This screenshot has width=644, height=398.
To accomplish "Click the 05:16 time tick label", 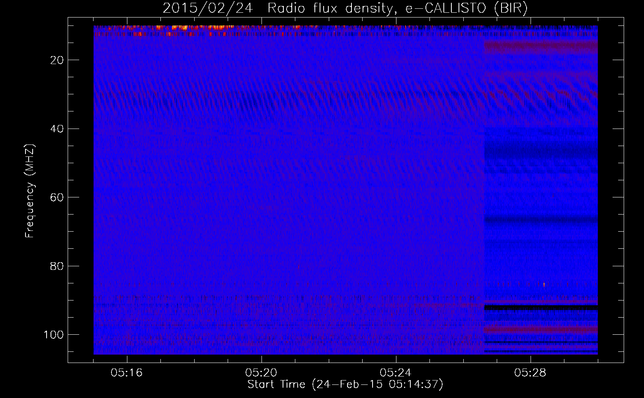I will (127, 373).
